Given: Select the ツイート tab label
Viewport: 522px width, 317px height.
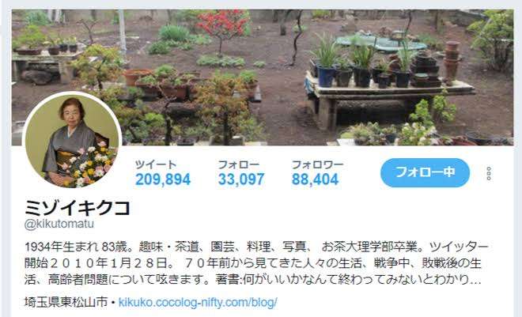Looking at the screenshot, I should 156,164.
